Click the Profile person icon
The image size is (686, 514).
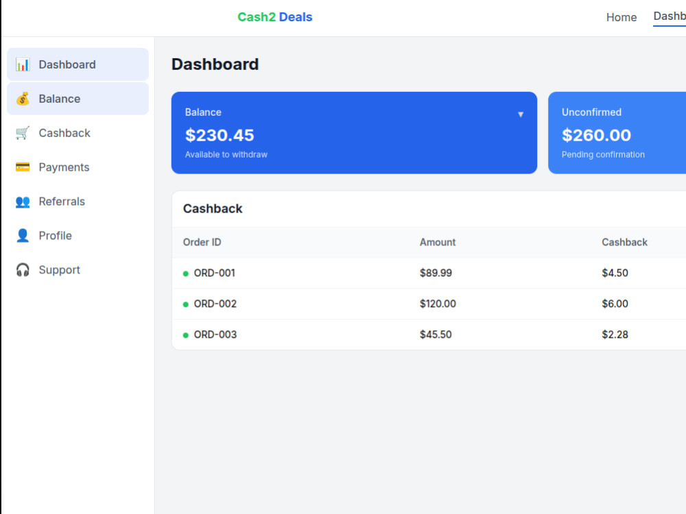point(23,236)
